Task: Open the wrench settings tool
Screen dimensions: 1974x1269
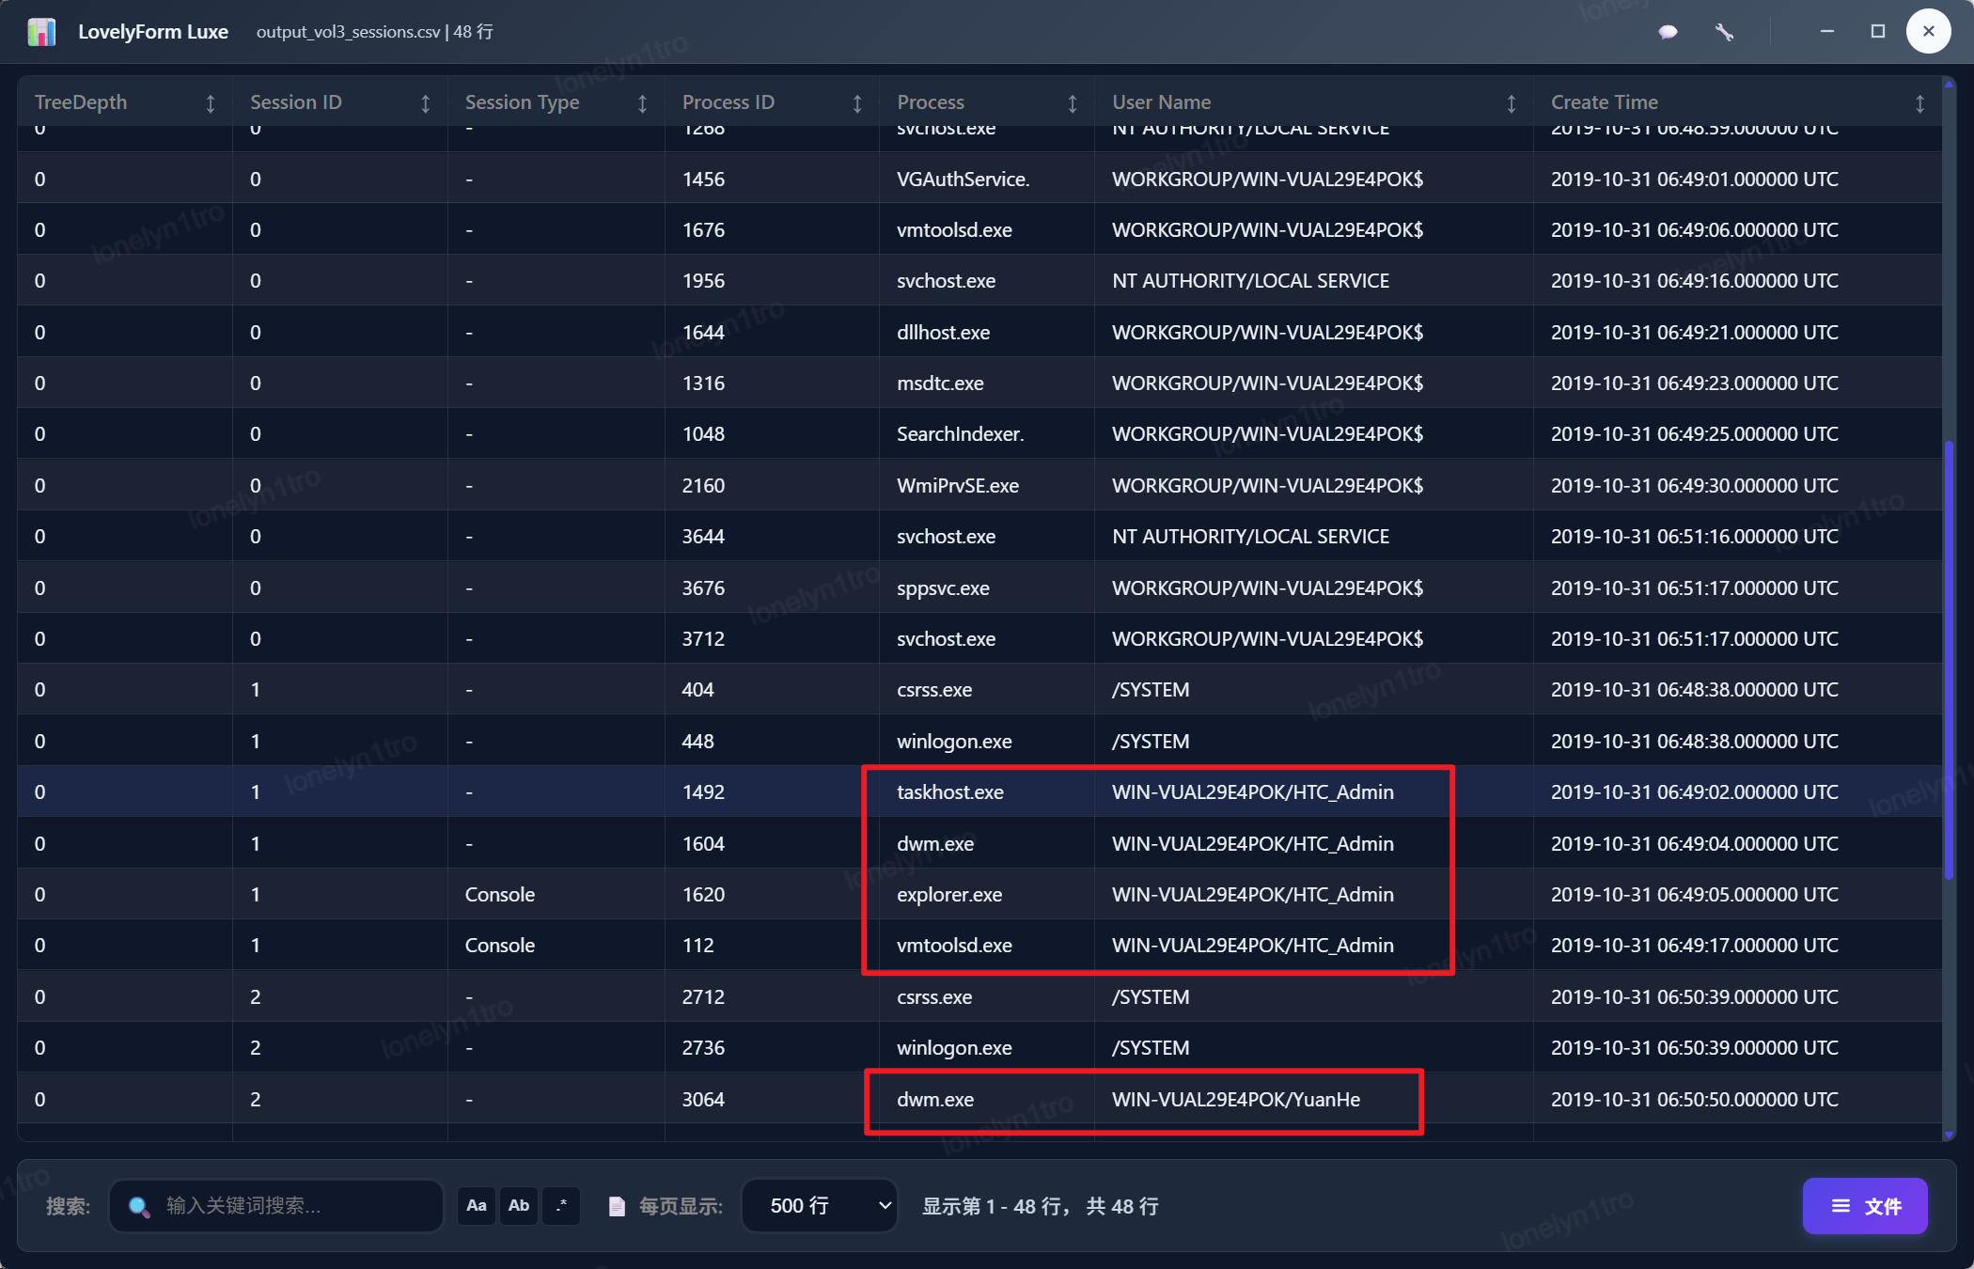Action: coord(1724,32)
